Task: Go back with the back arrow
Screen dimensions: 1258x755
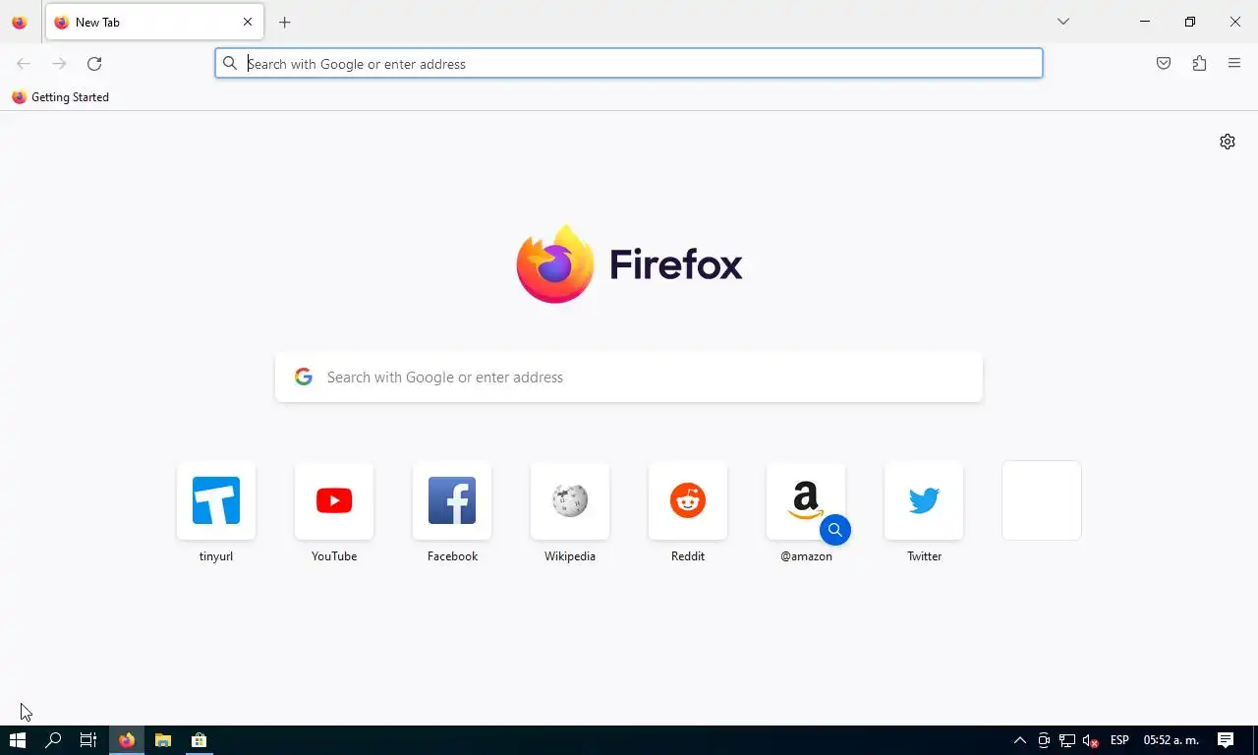Action: click(x=24, y=64)
